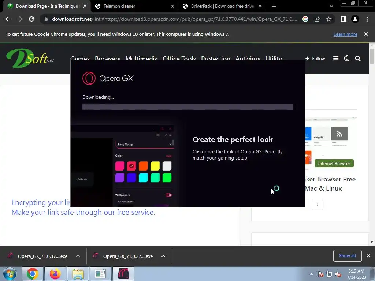Select the Download Page tab
Image resolution: width=375 pixels, height=281 pixels.
pyautogui.click(x=47, y=6)
